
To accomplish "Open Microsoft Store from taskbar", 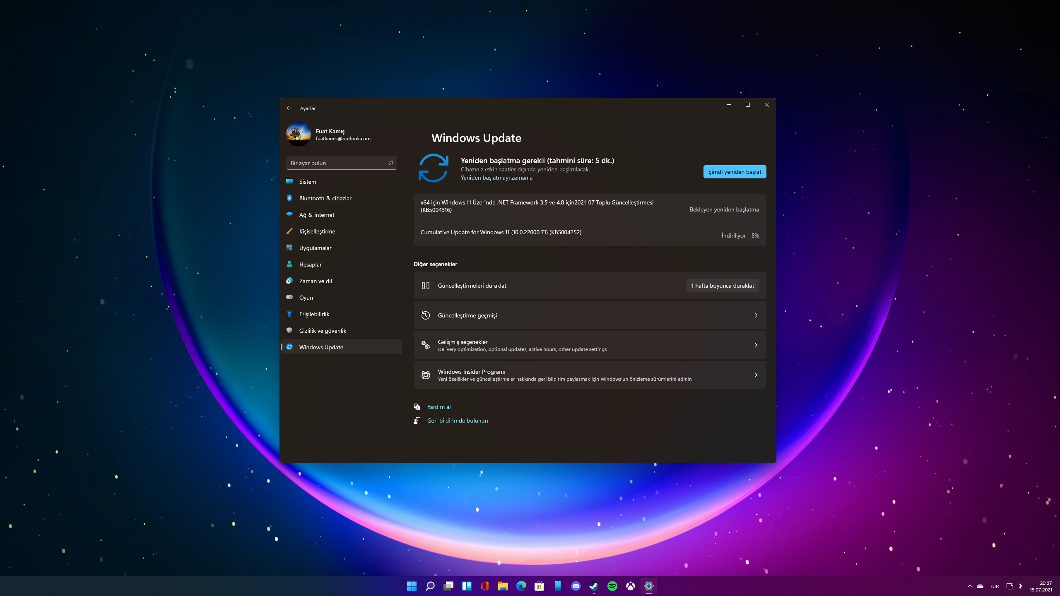I will click(x=539, y=586).
